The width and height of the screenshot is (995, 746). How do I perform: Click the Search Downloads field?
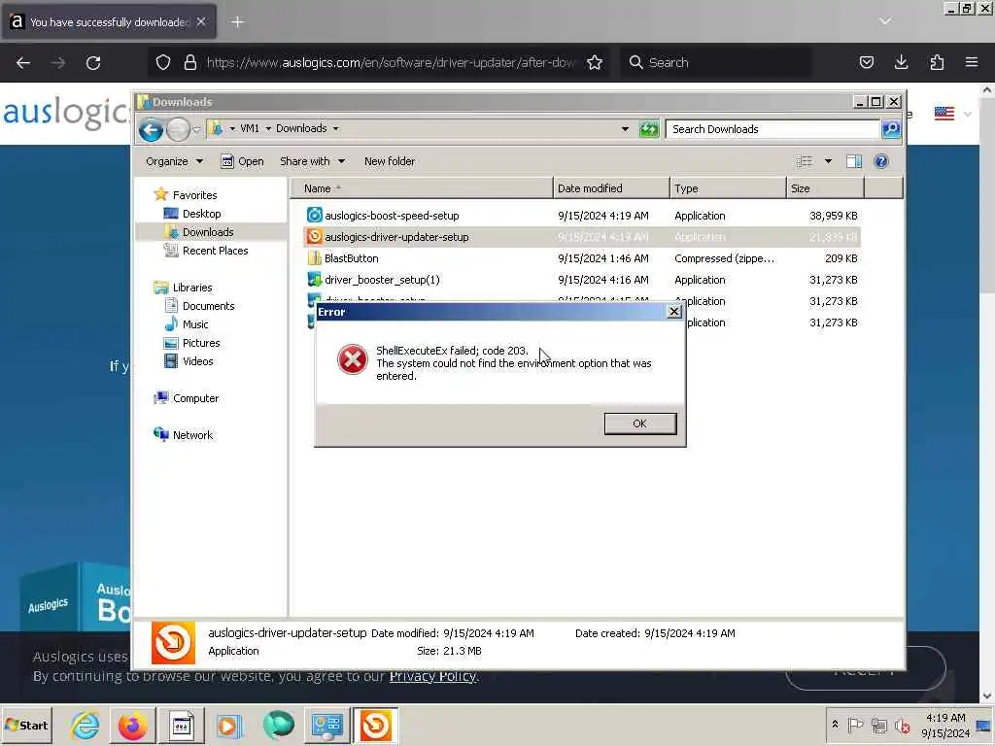coord(772,129)
